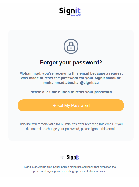Viewport: 139px width, 187px height.
Task: Click the "Mohammad, you're receiving this email" line
Action: click(71, 73)
